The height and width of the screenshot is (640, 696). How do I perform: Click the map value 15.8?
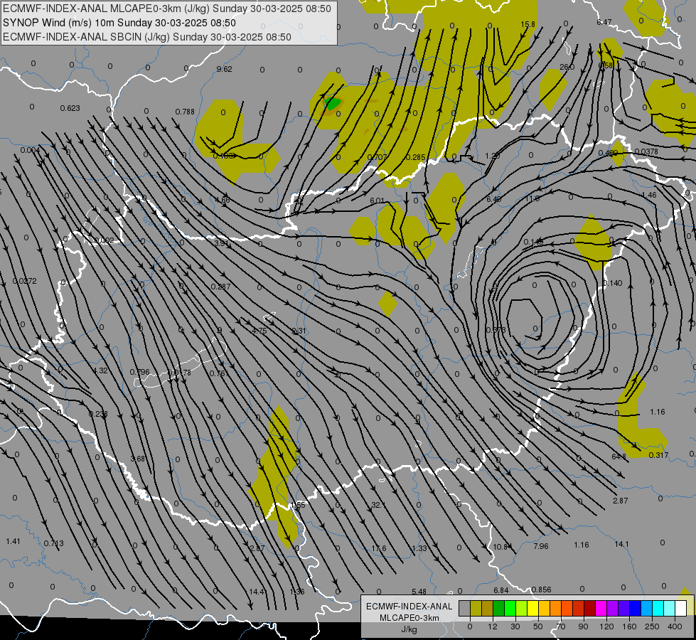(528, 24)
